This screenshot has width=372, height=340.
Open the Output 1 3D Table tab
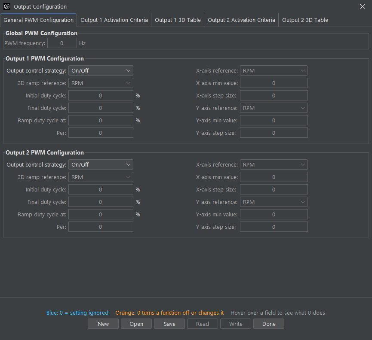[178, 20]
